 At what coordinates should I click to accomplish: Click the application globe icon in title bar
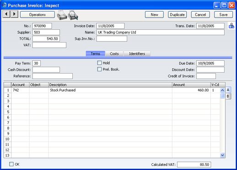click(x=5, y=5)
